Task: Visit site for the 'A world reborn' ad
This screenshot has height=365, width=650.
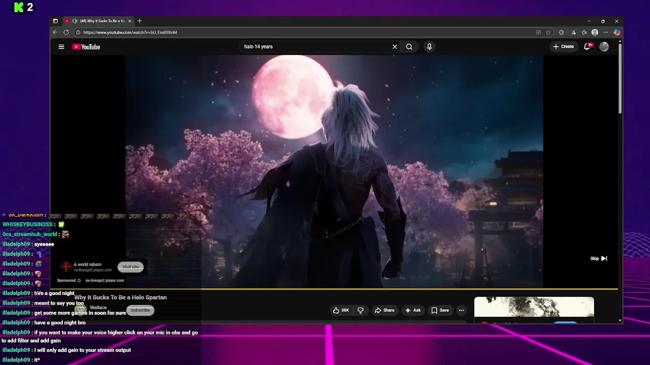Action: (131, 267)
